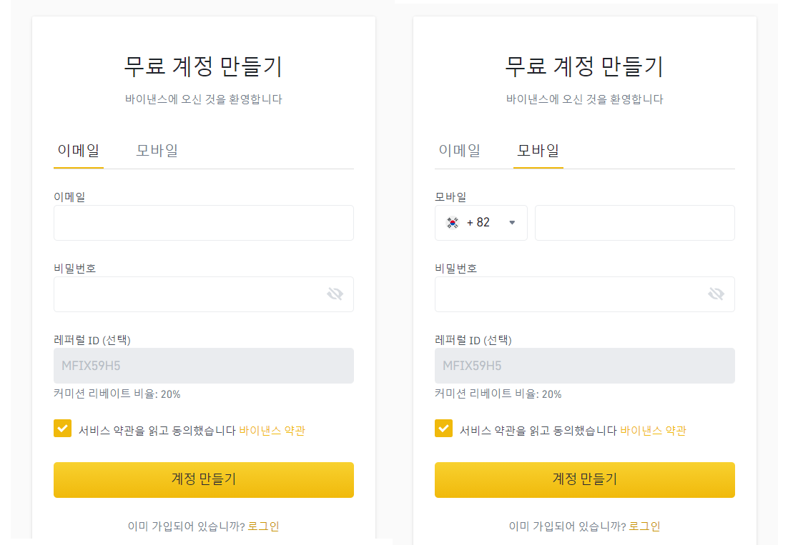Switch to the 이메일 tab on the right form
The height and width of the screenshot is (545, 798).
point(459,150)
